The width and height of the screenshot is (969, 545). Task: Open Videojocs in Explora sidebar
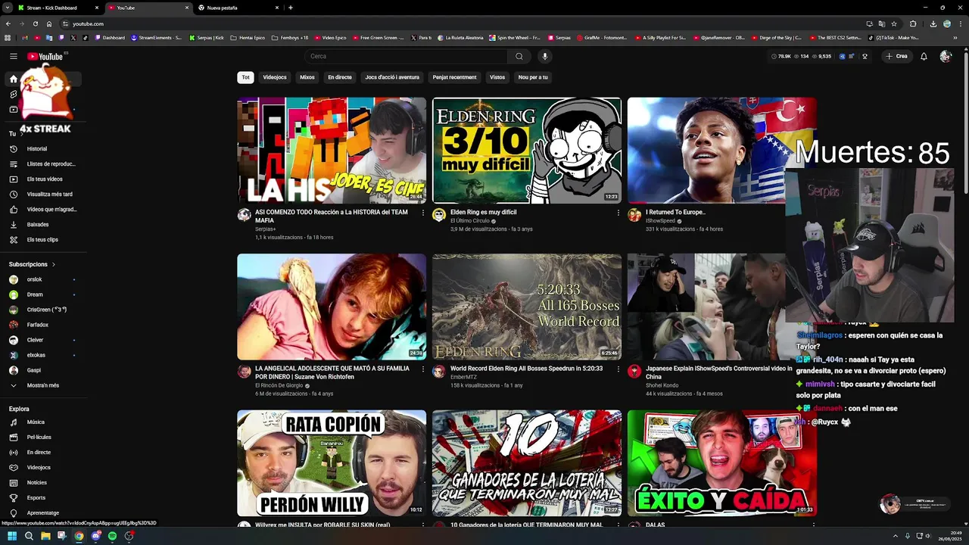point(44,467)
